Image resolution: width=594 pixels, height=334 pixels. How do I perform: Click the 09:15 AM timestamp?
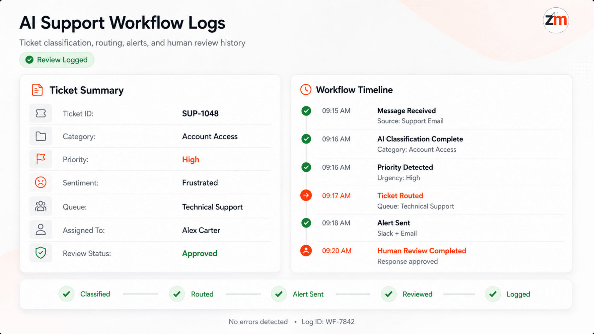coord(336,111)
